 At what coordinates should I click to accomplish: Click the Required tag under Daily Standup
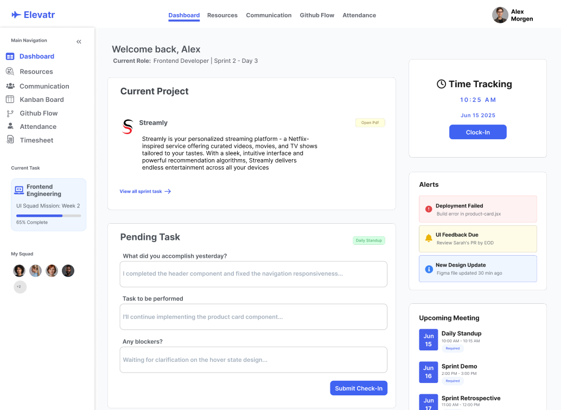point(452,348)
